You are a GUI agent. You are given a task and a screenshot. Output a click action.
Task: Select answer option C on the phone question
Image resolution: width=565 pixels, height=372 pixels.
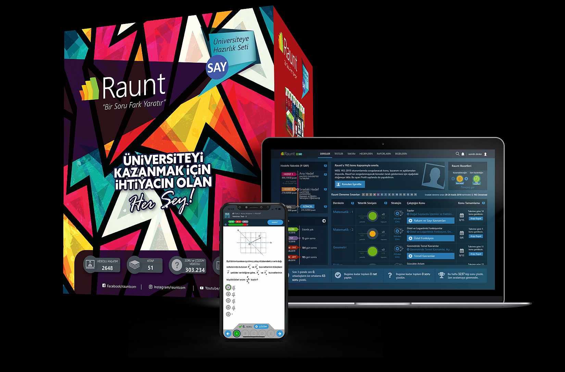click(x=228, y=301)
